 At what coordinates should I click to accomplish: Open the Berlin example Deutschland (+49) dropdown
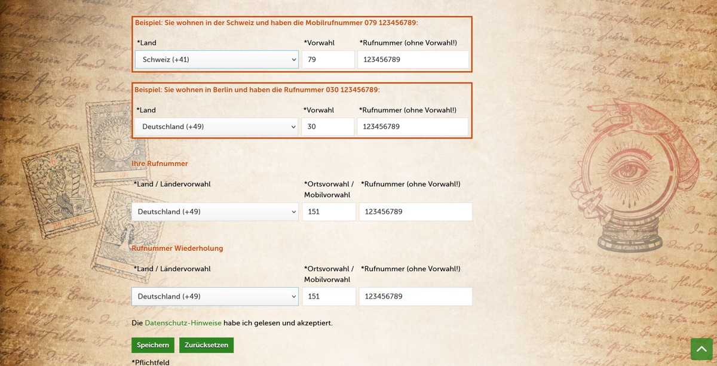(216, 127)
